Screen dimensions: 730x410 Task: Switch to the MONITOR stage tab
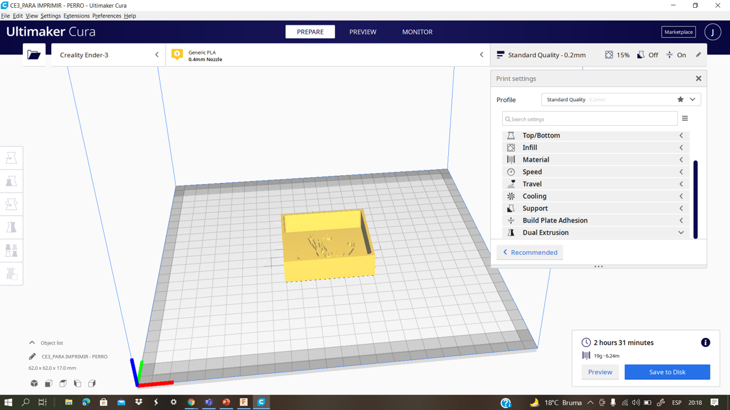(417, 32)
